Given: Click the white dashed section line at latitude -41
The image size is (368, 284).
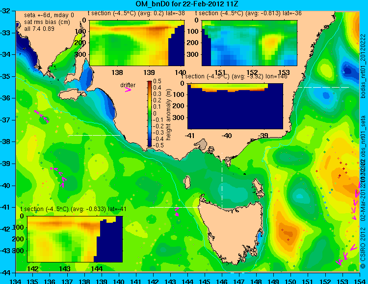Looking at the screenshot, I should pyautogui.click(x=175, y=207).
